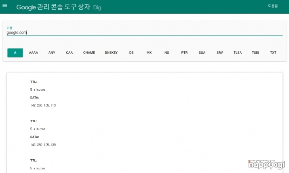This screenshot has height=173, width=289.
Task: Select the NS record type
Action: click(167, 53)
